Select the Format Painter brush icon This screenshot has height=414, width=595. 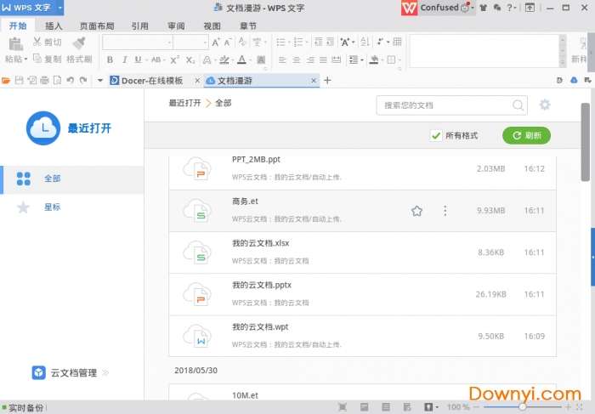(x=79, y=43)
